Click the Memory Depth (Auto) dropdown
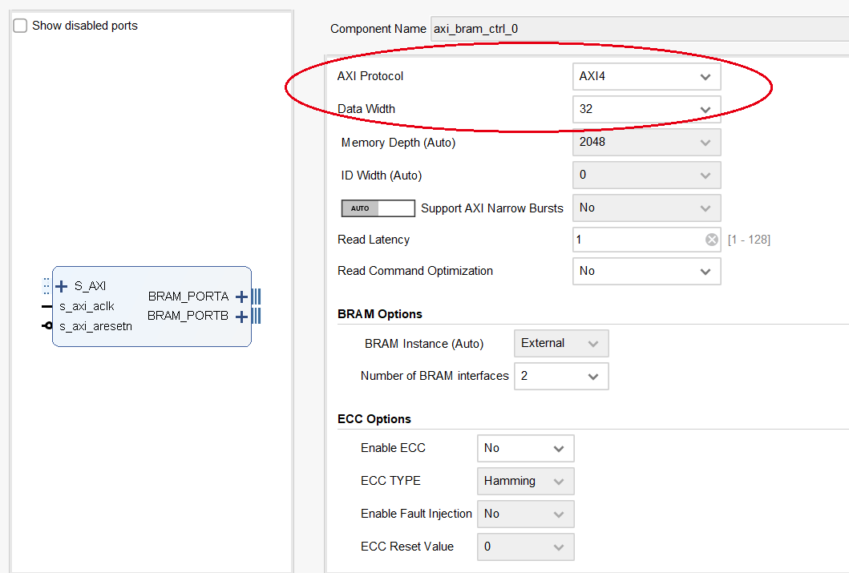This screenshot has height=573, width=849. (646, 143)
